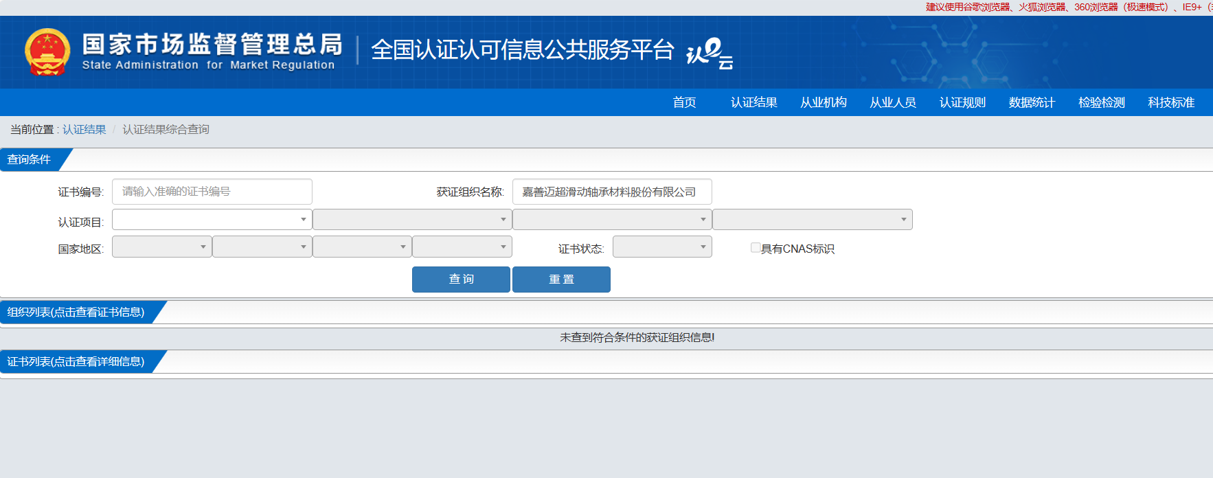Open the second 认证项目 dropdown

coord(412,220)
